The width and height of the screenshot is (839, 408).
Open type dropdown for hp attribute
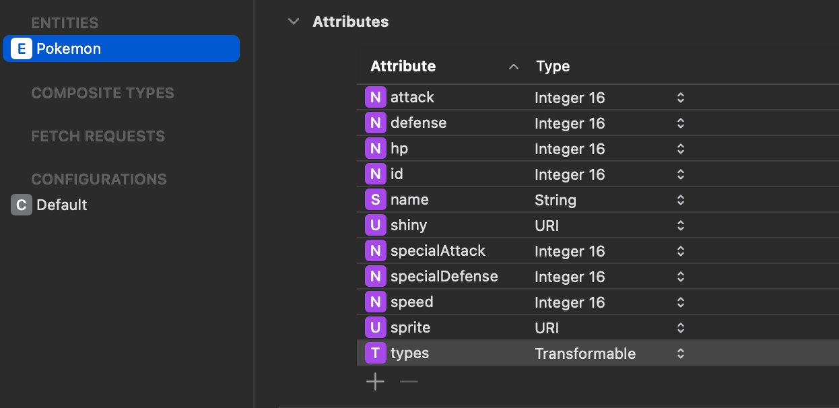coord(681,149)
